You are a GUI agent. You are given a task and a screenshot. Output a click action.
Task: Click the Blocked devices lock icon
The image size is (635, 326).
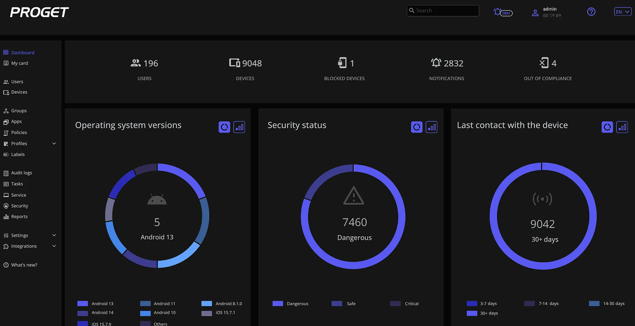[342, 63]
